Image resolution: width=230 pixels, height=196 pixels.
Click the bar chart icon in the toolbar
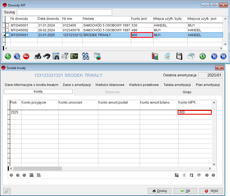pyautogui.click(x=155, y=56)
